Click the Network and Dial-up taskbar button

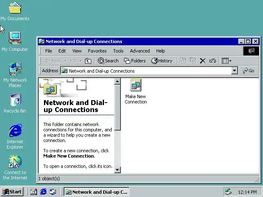click(x=96, y=192)
